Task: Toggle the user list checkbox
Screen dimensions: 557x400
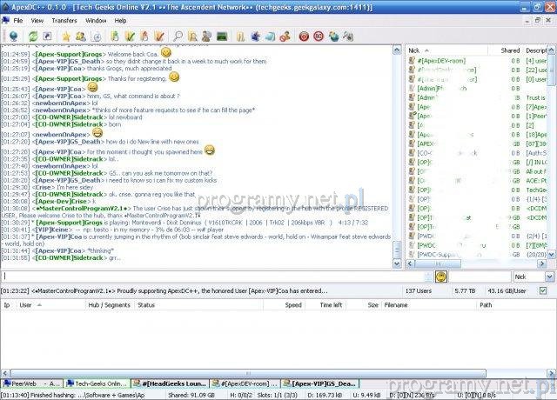Action: tap(541, 290)
